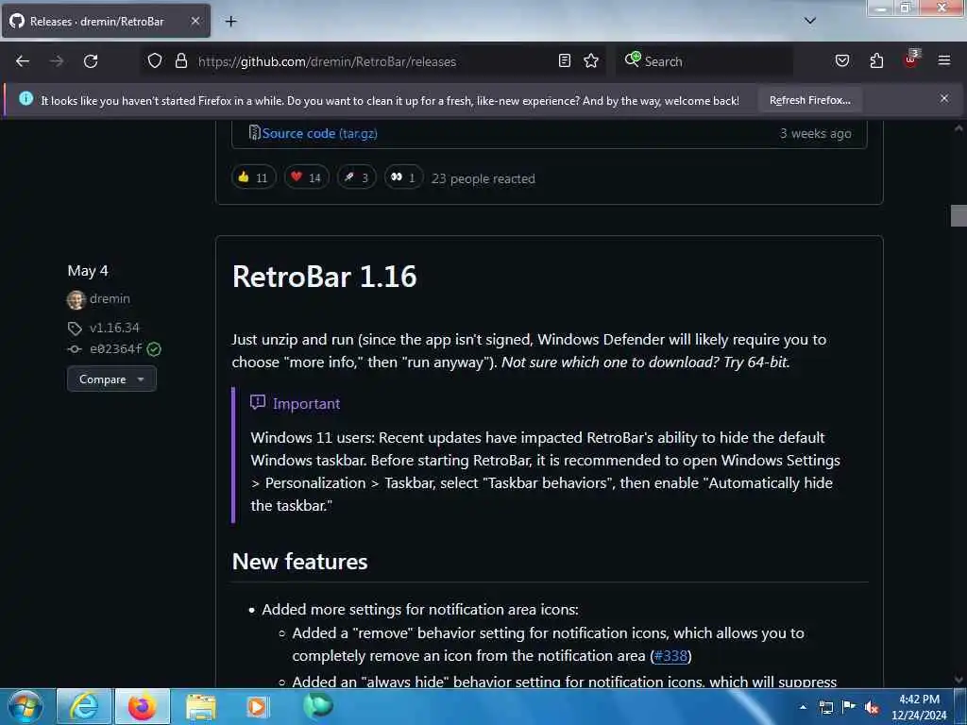Viewport: 967px width, 725px height.
Task: Click the Refresh Firefox button
Action: click(x=809, y=100)
